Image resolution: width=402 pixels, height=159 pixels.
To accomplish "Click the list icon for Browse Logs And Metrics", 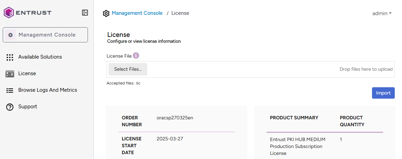I will point(10,90).
